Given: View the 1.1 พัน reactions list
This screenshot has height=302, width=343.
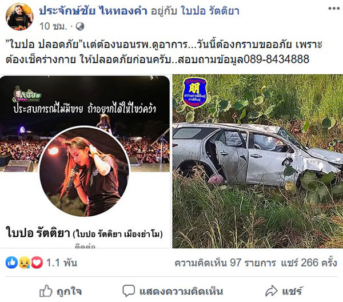Looking at the screenshot, I should [62, 263].
